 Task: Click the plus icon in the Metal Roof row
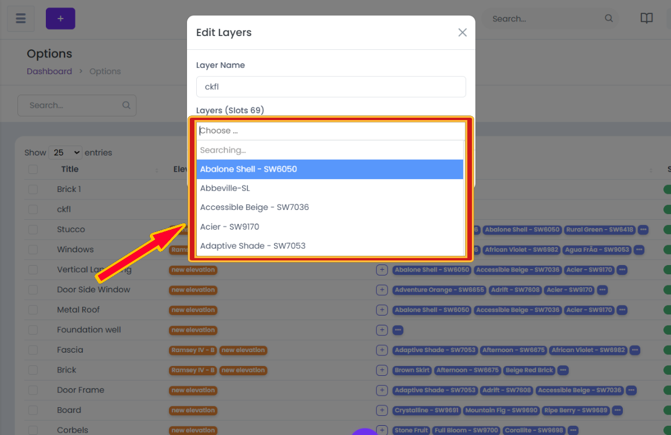[x=382, y=310]
